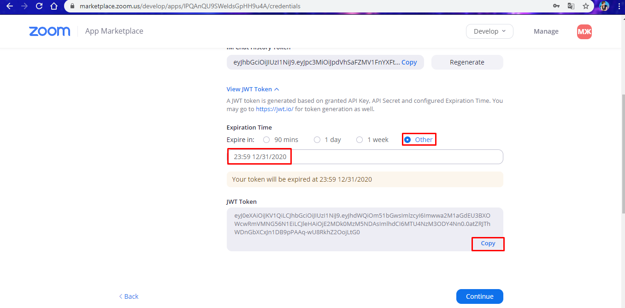This screenshot has width=625, height=308.
Task: Select the 1 day expiration option
Action: click(x=327, y=140)
